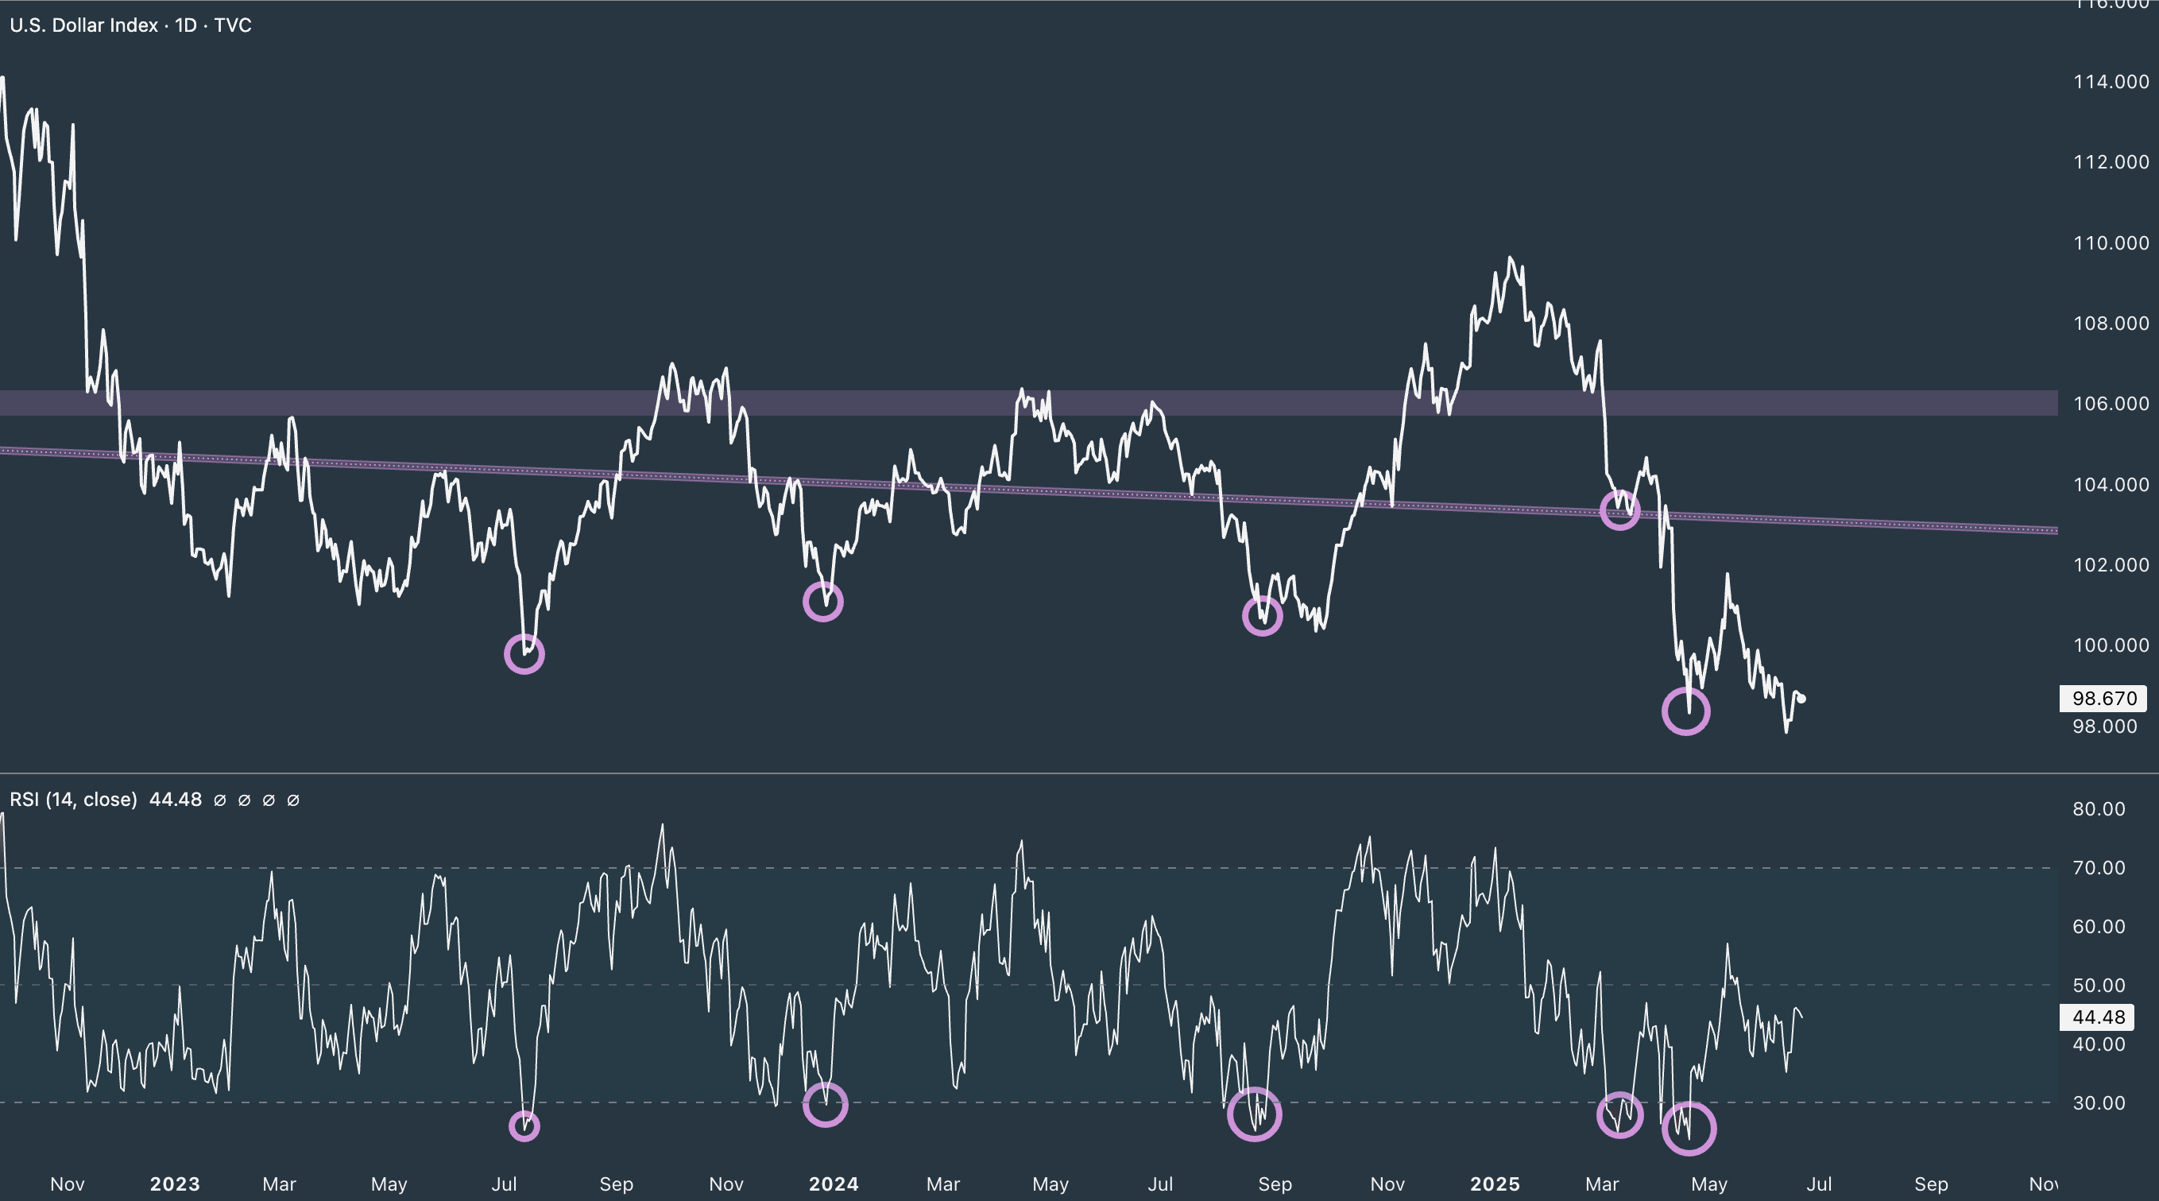
Task: Click the 50.00 RSI scale label
Action: (2099, 986)
